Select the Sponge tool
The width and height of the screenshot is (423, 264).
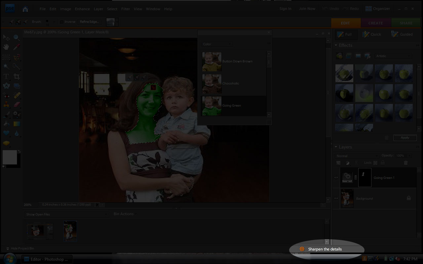[6, 143]
